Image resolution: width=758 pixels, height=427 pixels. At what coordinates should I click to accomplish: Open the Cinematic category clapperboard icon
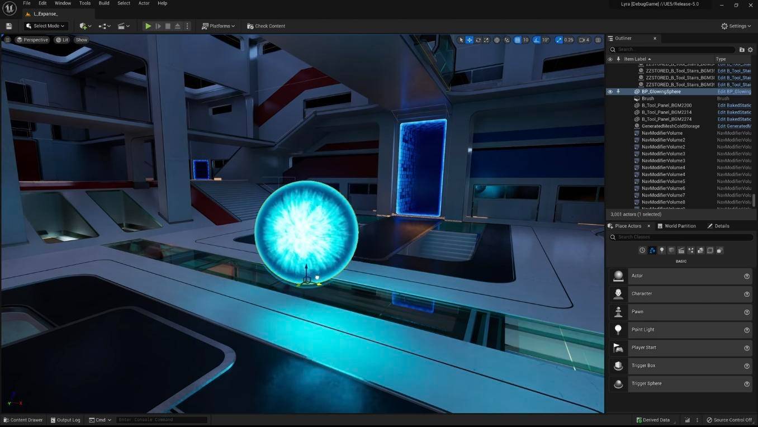coord(681,250)
